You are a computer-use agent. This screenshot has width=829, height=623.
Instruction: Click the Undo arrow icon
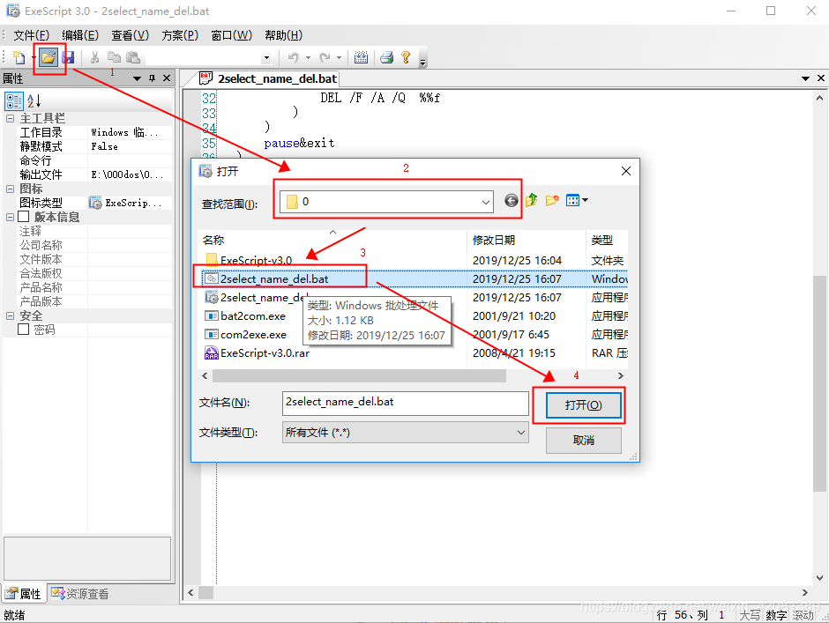click(294, 57)
